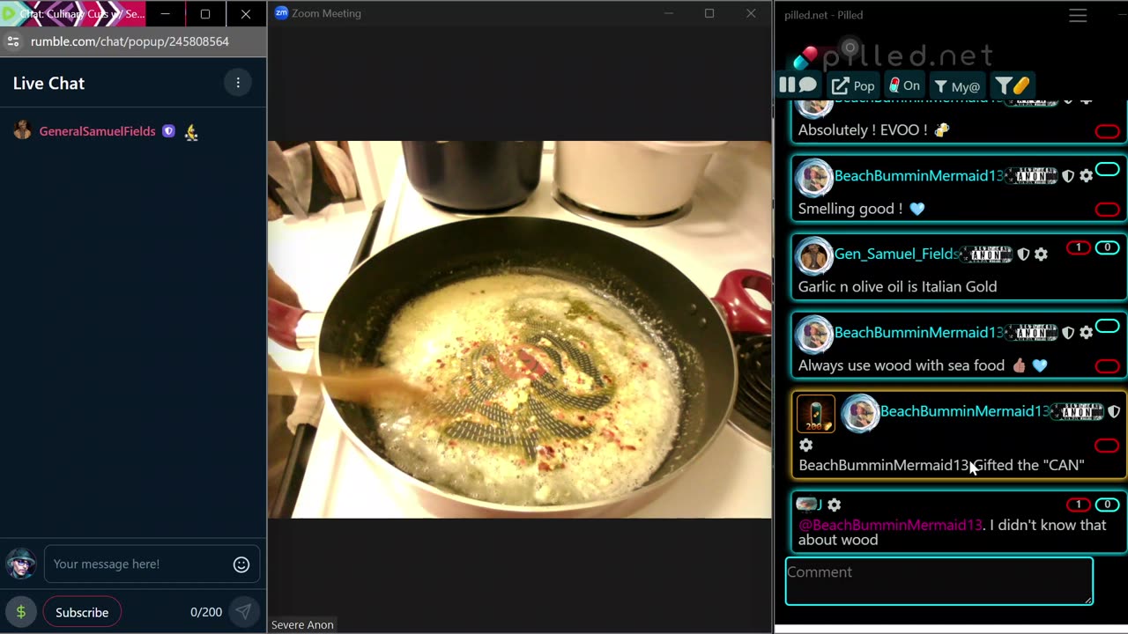Click the Rumble address bar URL
The height and width of the screenshot is (634, 1128).
coord(130,41)
